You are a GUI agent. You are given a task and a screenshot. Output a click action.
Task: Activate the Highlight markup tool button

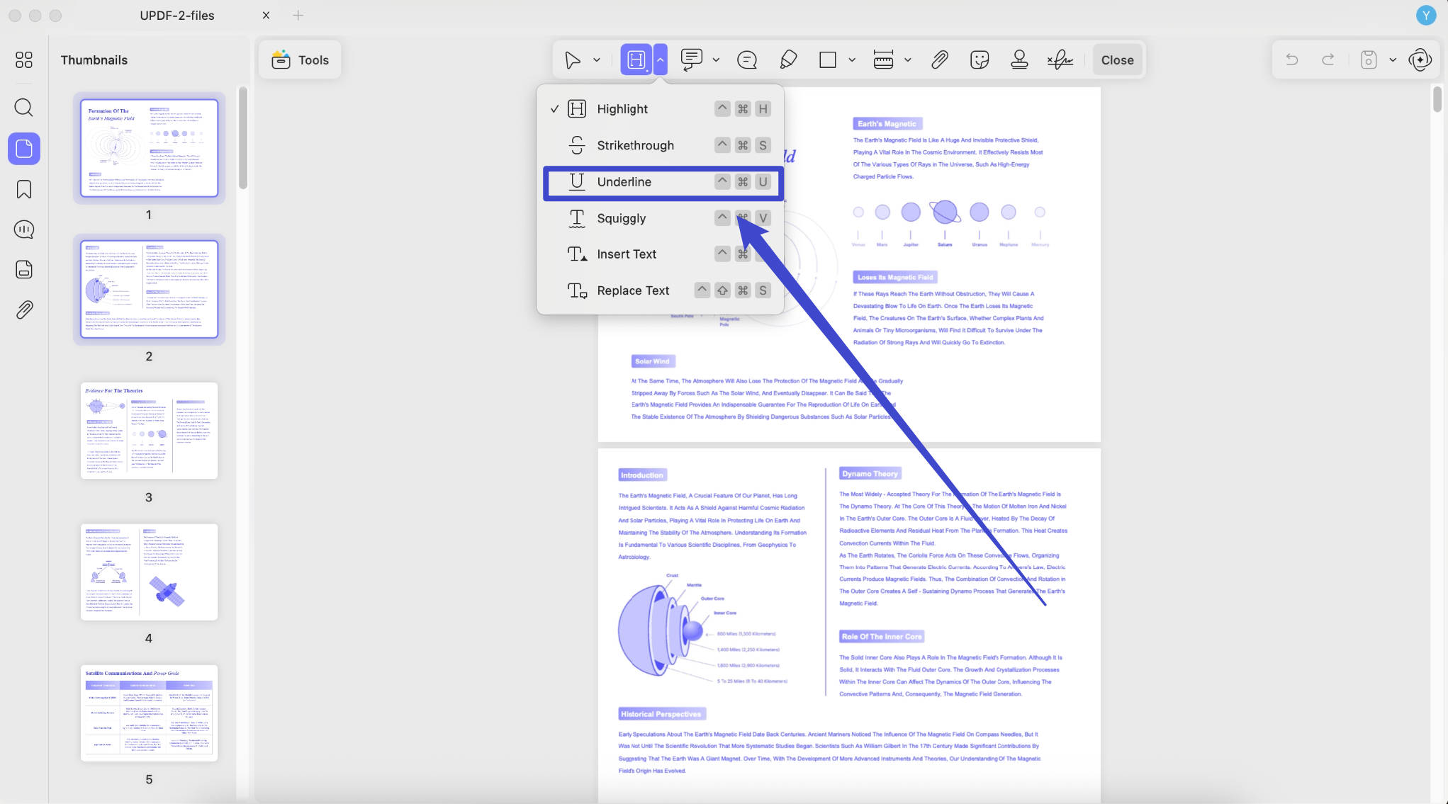point(636,60)
